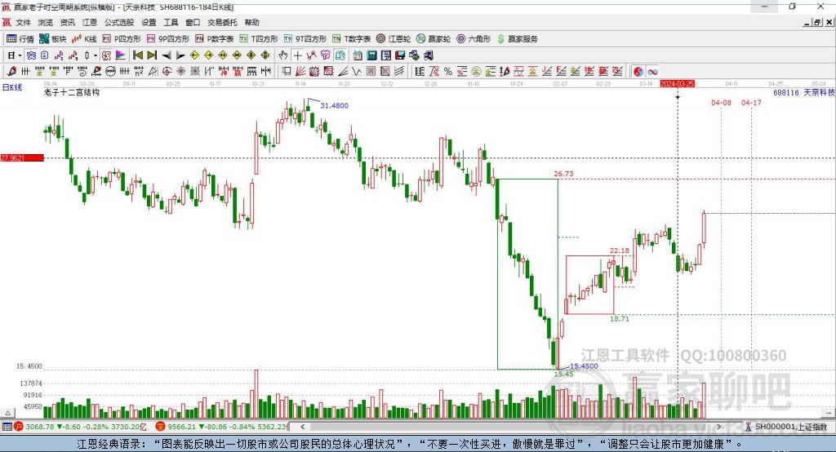Open the T四方形 tool
The height and width of the screenshot is (452, 836).
(259, 39)
